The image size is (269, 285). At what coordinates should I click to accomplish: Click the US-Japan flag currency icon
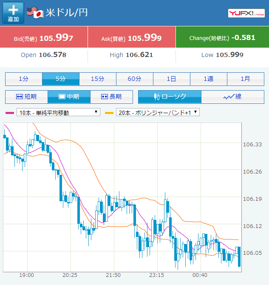(35, 12)
